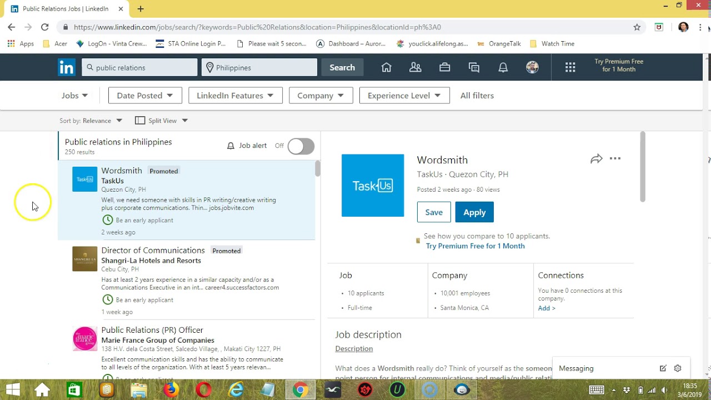711x400 pixels.
Task: Open the My Network icon
Action: (x=415, y=67)
